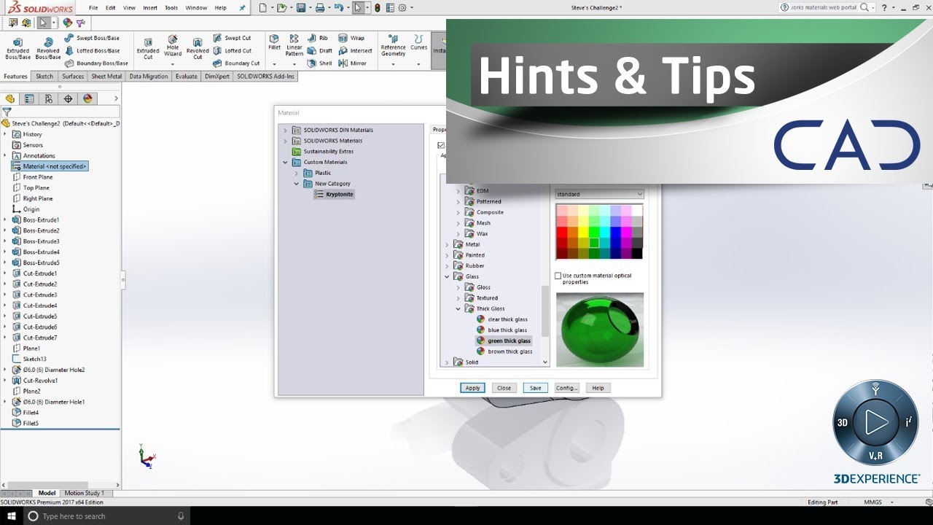The width and height of the screenshot is (933, 525).
Task: Open the Tools menu
Action: (171, 8)
